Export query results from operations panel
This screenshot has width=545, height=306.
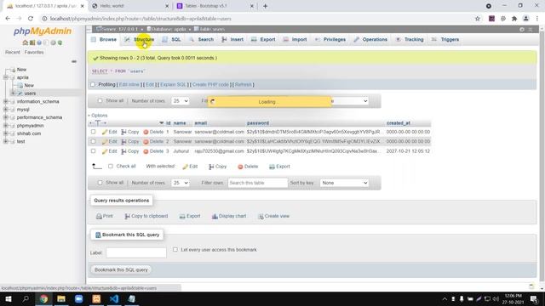click(190, 216)
